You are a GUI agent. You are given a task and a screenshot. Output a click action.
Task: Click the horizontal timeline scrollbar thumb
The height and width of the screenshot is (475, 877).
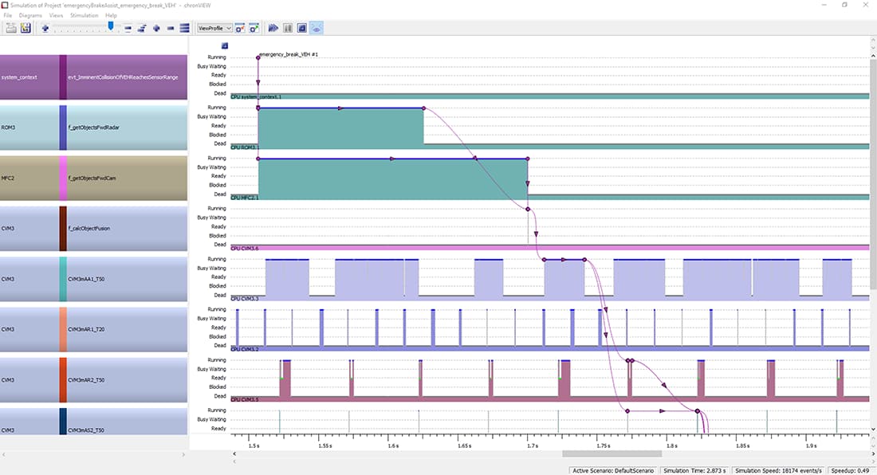click(612, 453)
